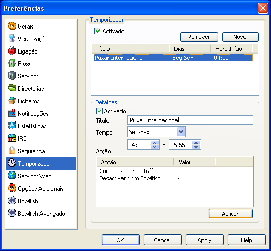Select Puxar Internacional row in schedule list
271x251 pixels.
173,58
